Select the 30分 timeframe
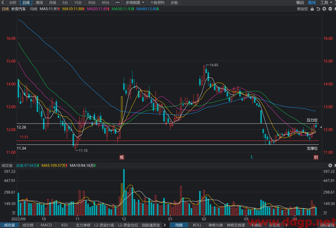The image size is (336, 228). click(x=92, y=3)
